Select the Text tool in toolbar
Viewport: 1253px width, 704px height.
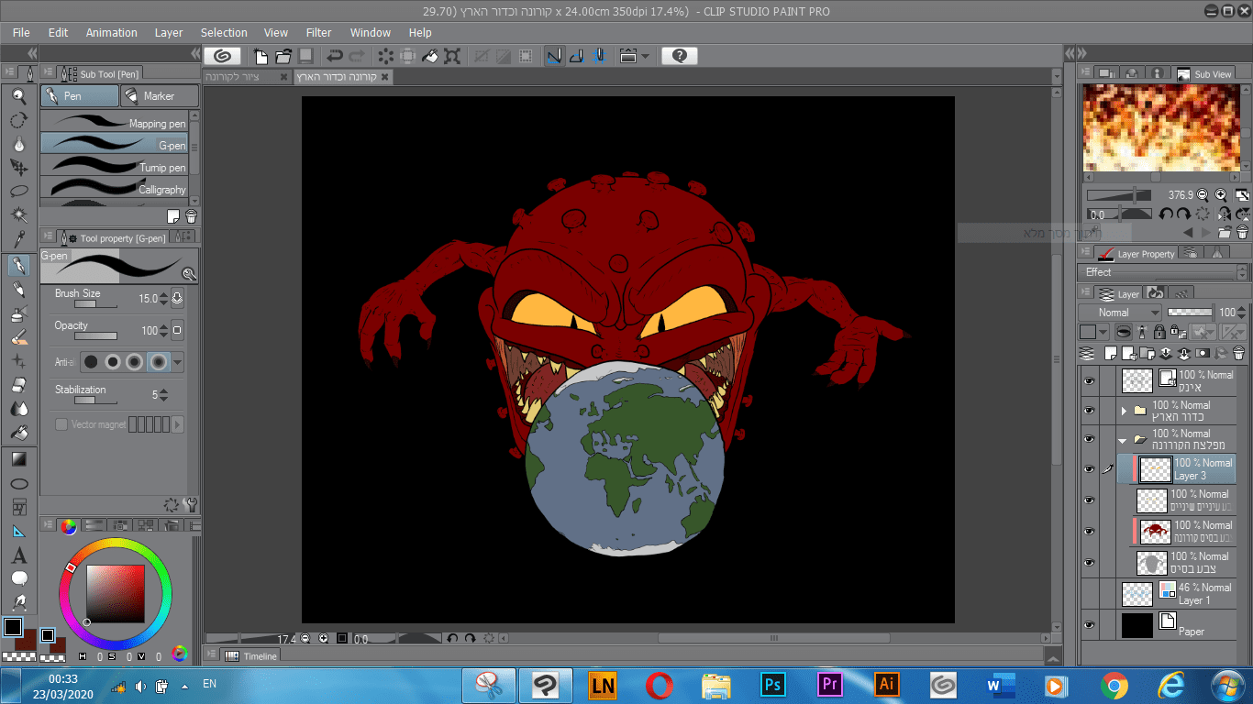[18, 555]
